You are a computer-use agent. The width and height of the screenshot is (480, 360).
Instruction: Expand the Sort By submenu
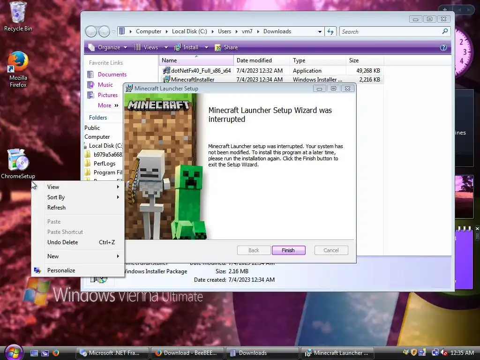pos(83,197)
